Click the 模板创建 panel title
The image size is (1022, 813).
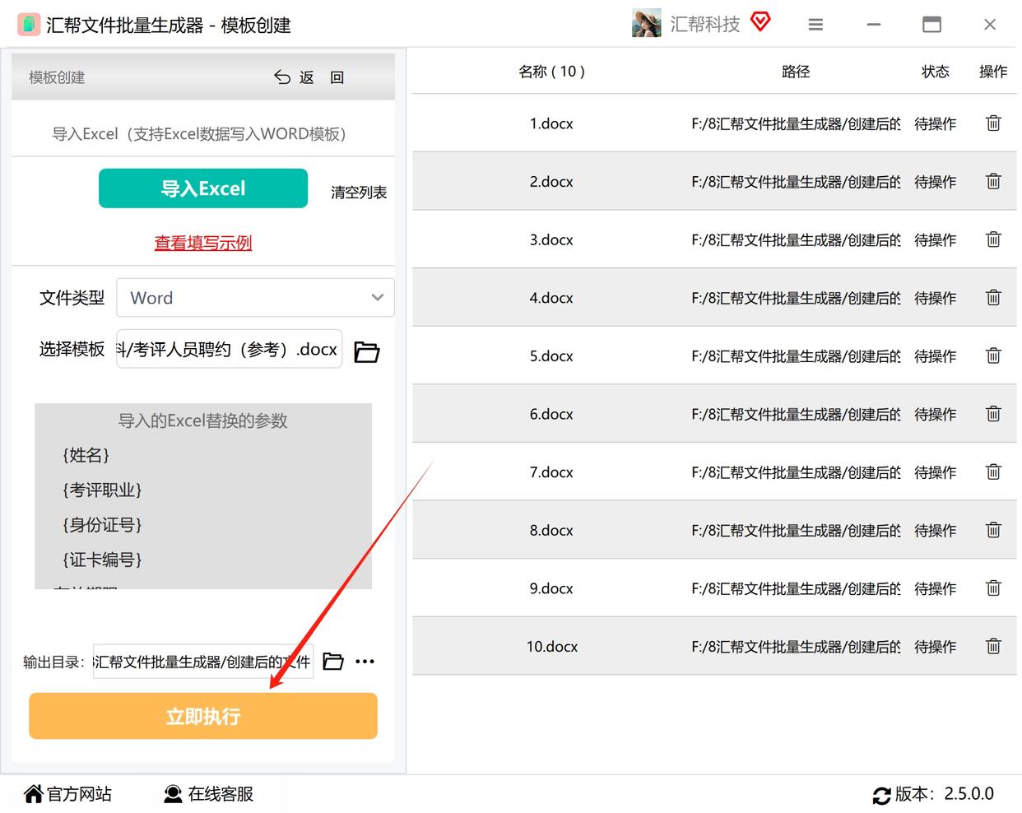tap(57, 77)
